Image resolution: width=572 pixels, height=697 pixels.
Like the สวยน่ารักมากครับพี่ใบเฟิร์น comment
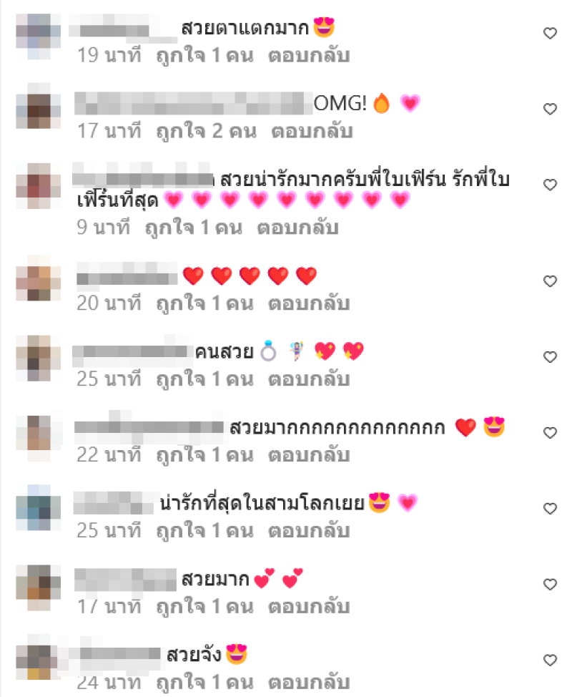[x=550, y=185]
